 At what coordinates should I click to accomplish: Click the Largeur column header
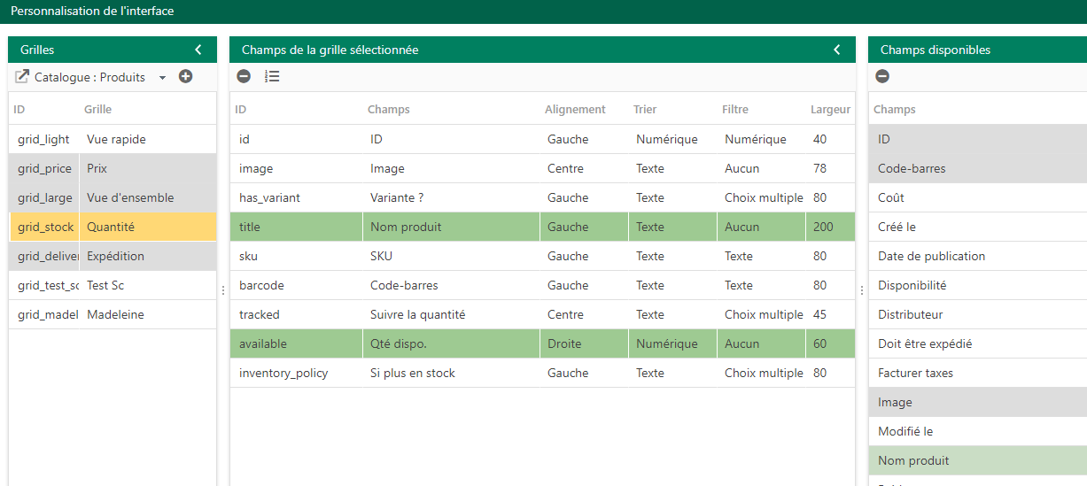pos(830,110)
